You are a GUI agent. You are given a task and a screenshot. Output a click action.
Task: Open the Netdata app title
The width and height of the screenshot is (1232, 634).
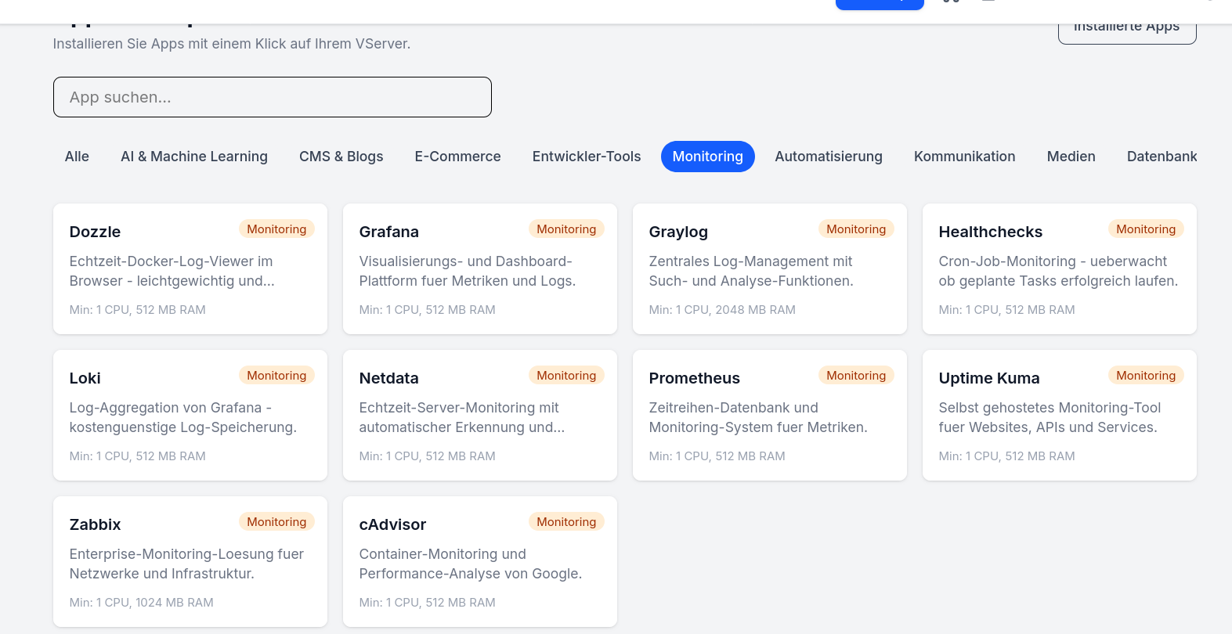click(389, 378)
